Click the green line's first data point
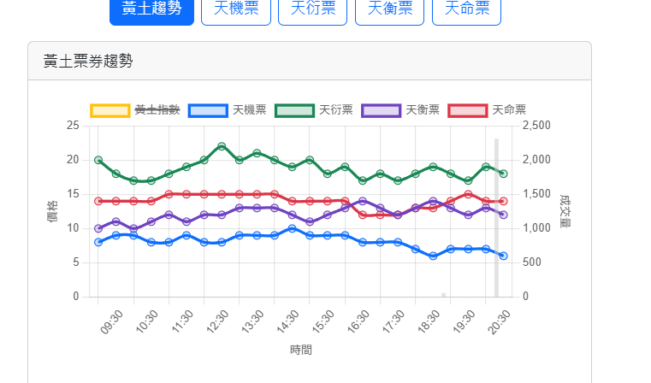The image size is (651, 383). point(98,160)
